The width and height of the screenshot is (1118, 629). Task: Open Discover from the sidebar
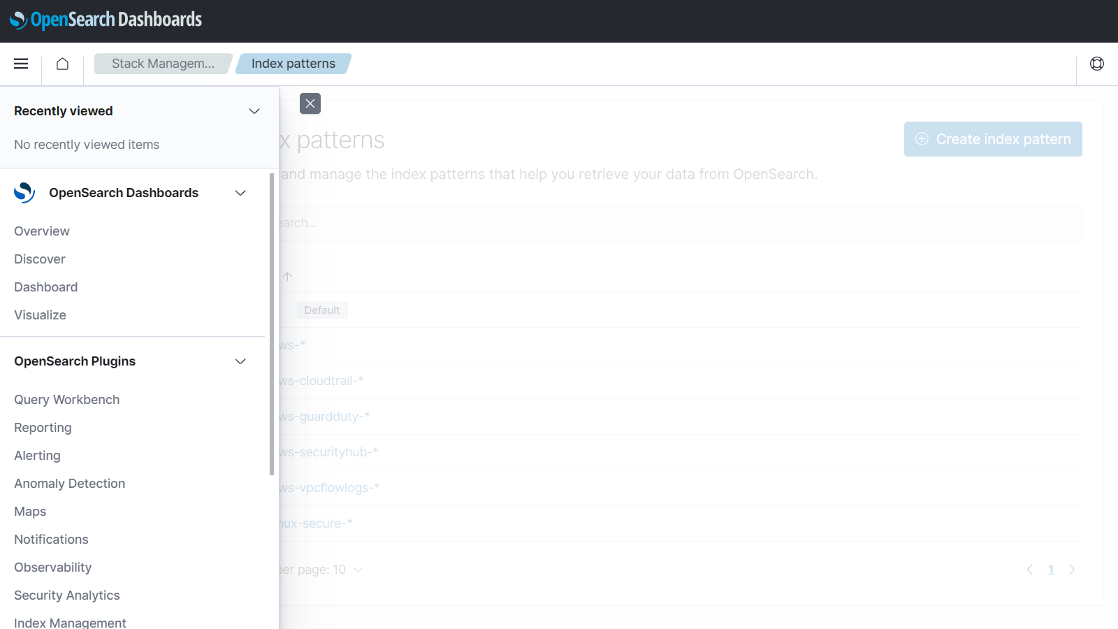tap(40, 259)
